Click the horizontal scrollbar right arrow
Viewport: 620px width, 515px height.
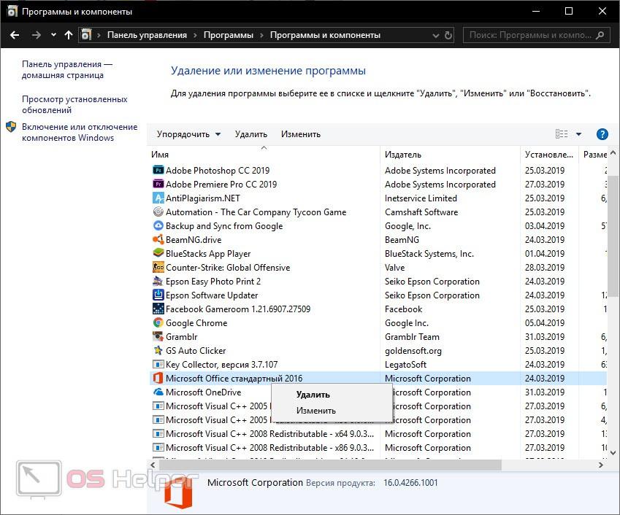(x=600, y=465)
